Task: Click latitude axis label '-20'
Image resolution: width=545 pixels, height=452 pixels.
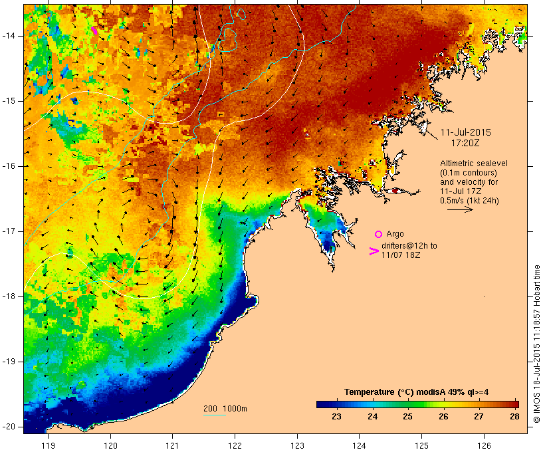Action: [x=9, y=427]
